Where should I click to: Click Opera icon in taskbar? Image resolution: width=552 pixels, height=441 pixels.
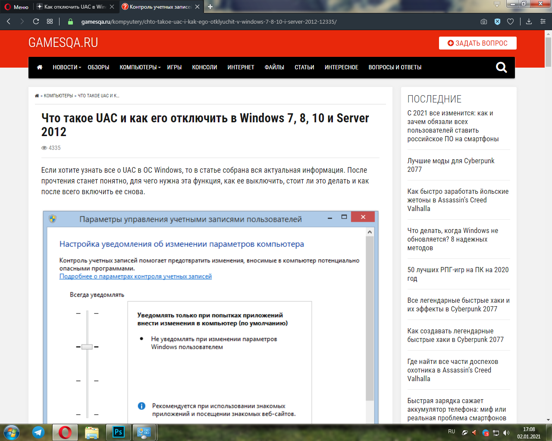pyautogui.click(x=65, y=432)
